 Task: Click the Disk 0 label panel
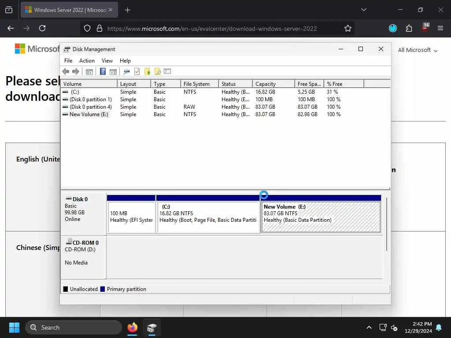click(83, 213)
